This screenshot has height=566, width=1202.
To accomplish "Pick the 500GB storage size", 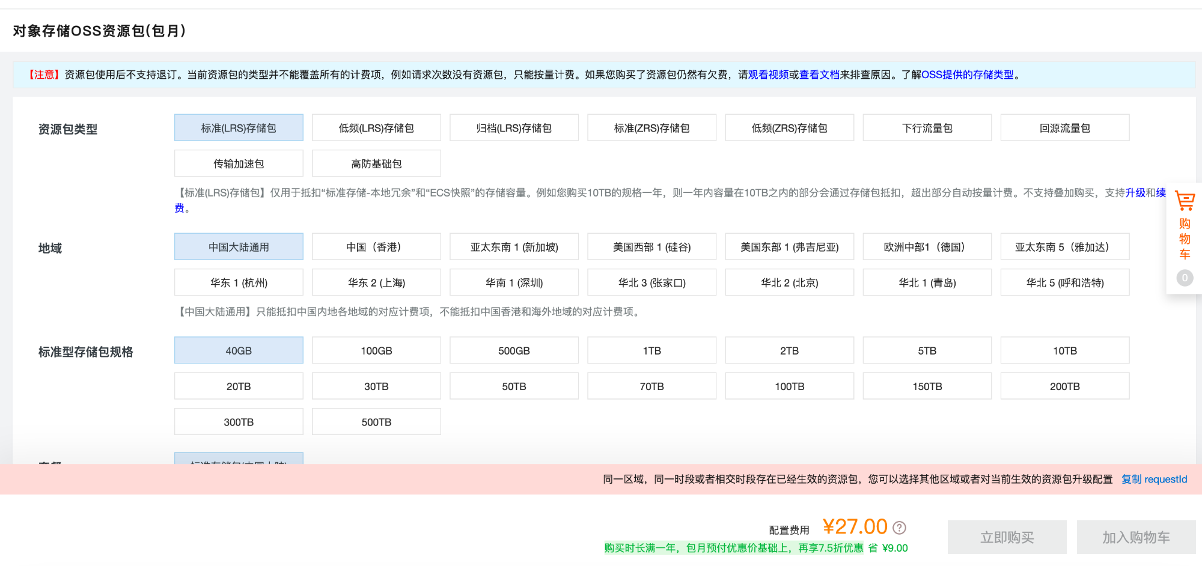I will coord(514,350).
